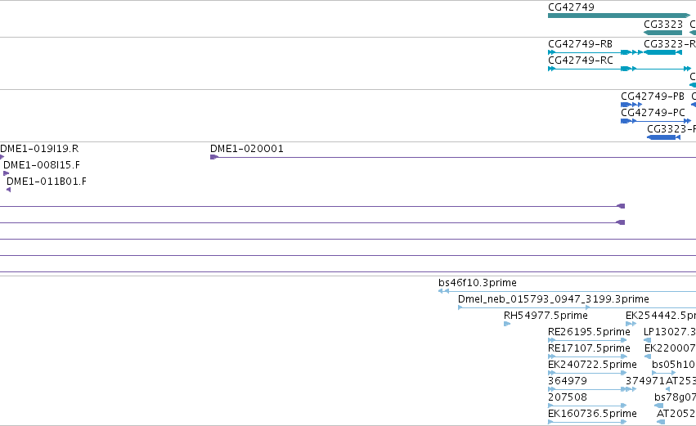Click the EK240722.5prime EST label
The image size is (696, 426).
pos(592,365)
